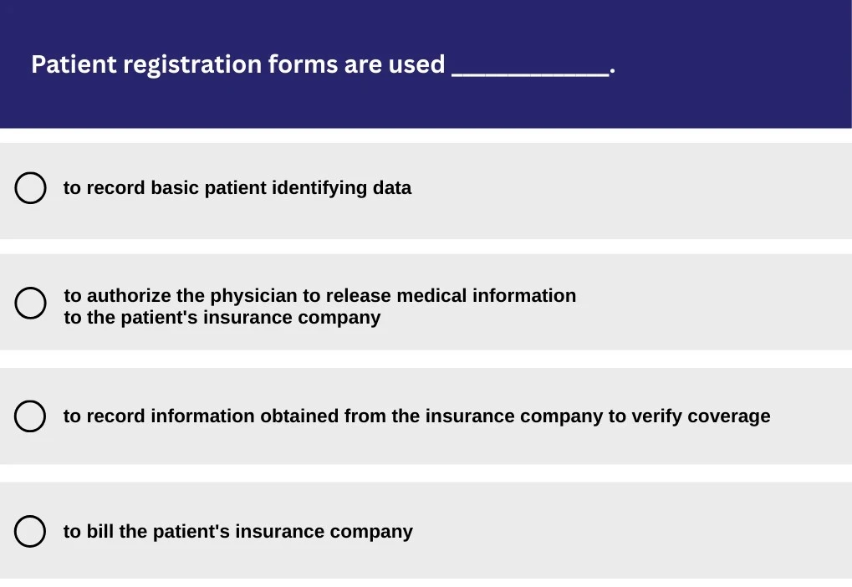Click the text "to bill the patient's insurance company"
Screen dimensions: 852x587
[x=237, y=532]
